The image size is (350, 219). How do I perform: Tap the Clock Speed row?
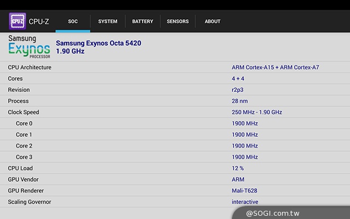175,112
